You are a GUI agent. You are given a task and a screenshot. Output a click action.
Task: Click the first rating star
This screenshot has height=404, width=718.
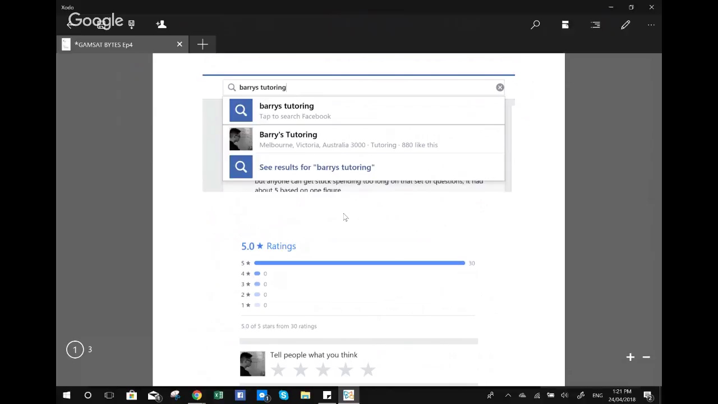tap(278, 370)
